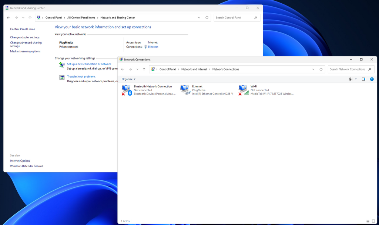379x225 pixels.
Task: Open the Help icon in Network Connections
Action: click(372, 79)
